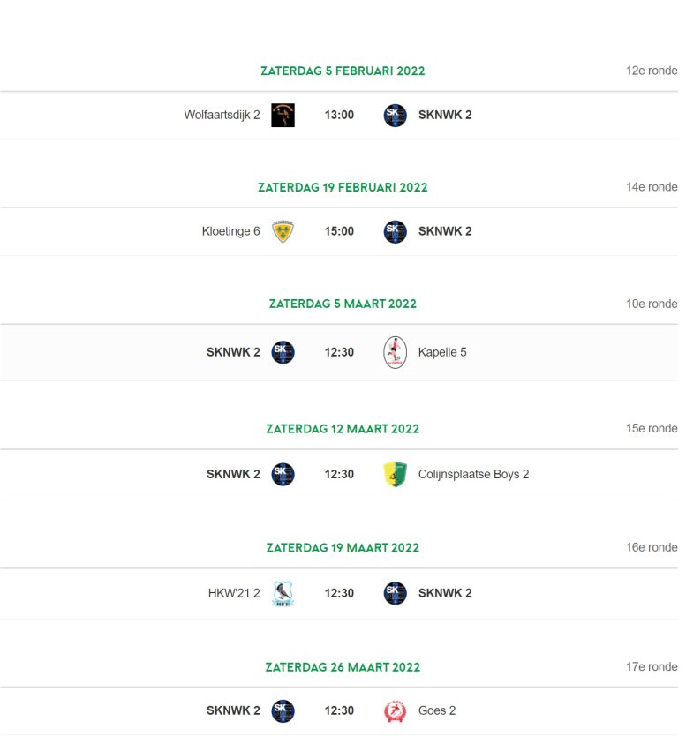Click SKNWK 2 name in HKW'21 match
This screenshot has height=744, width=686.
click(445, 594)
